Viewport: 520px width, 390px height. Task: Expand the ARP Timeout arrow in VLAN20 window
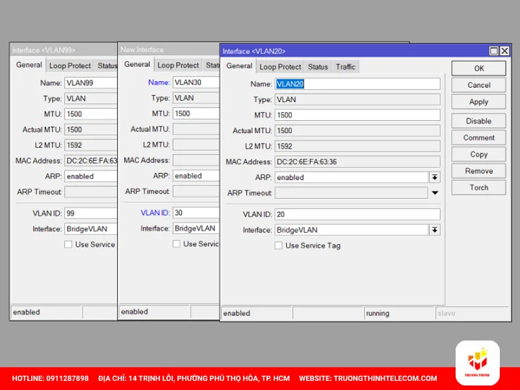(435, 192)
